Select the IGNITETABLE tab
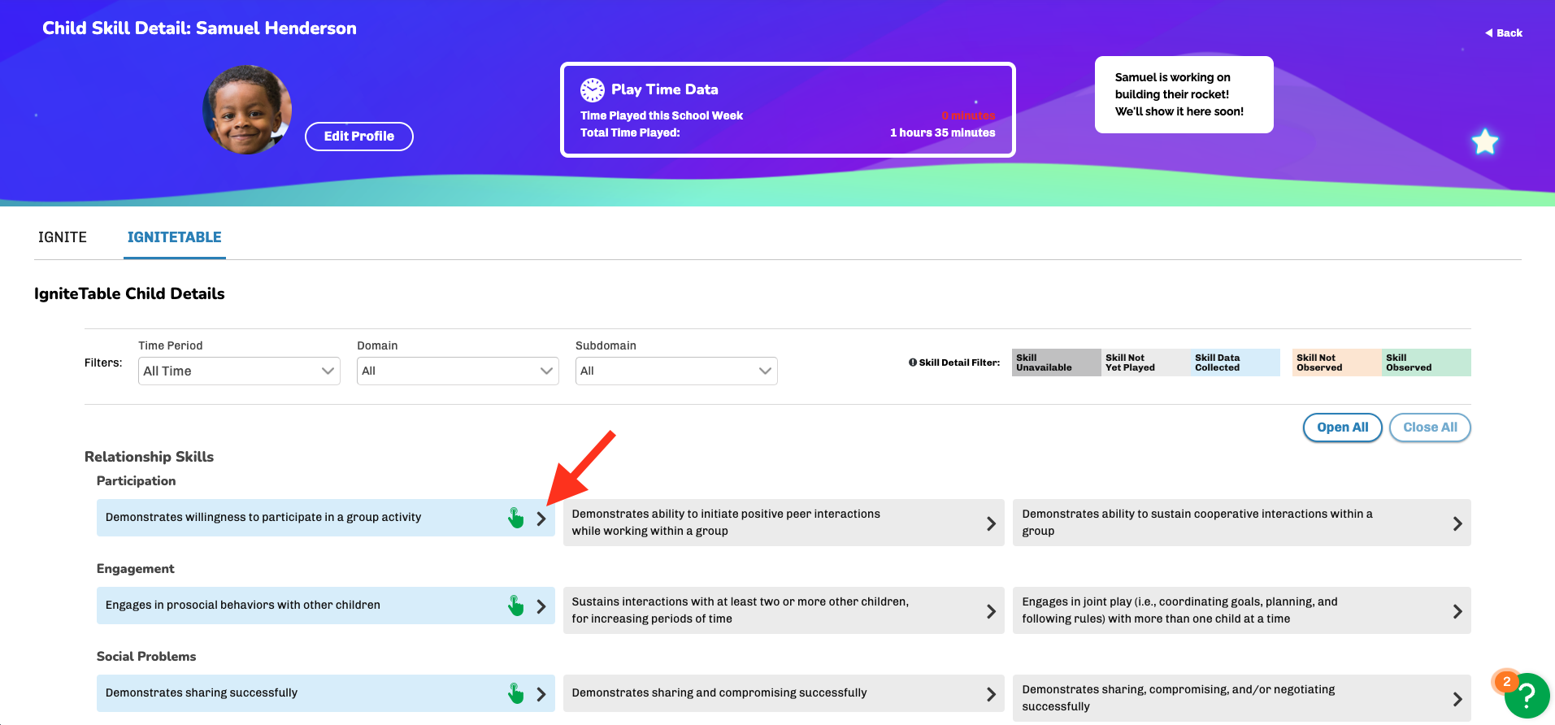The width and height of the screenshot is (1555, 725). (175, 237)
